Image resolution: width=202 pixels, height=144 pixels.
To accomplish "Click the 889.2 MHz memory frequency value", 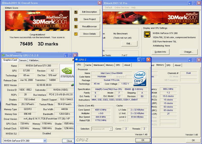I will click(168, 89).
